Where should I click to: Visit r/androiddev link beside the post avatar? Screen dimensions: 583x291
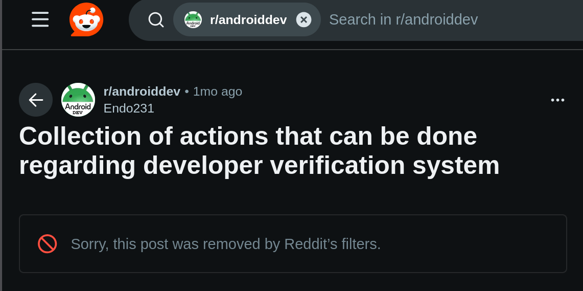pos(142,92)
